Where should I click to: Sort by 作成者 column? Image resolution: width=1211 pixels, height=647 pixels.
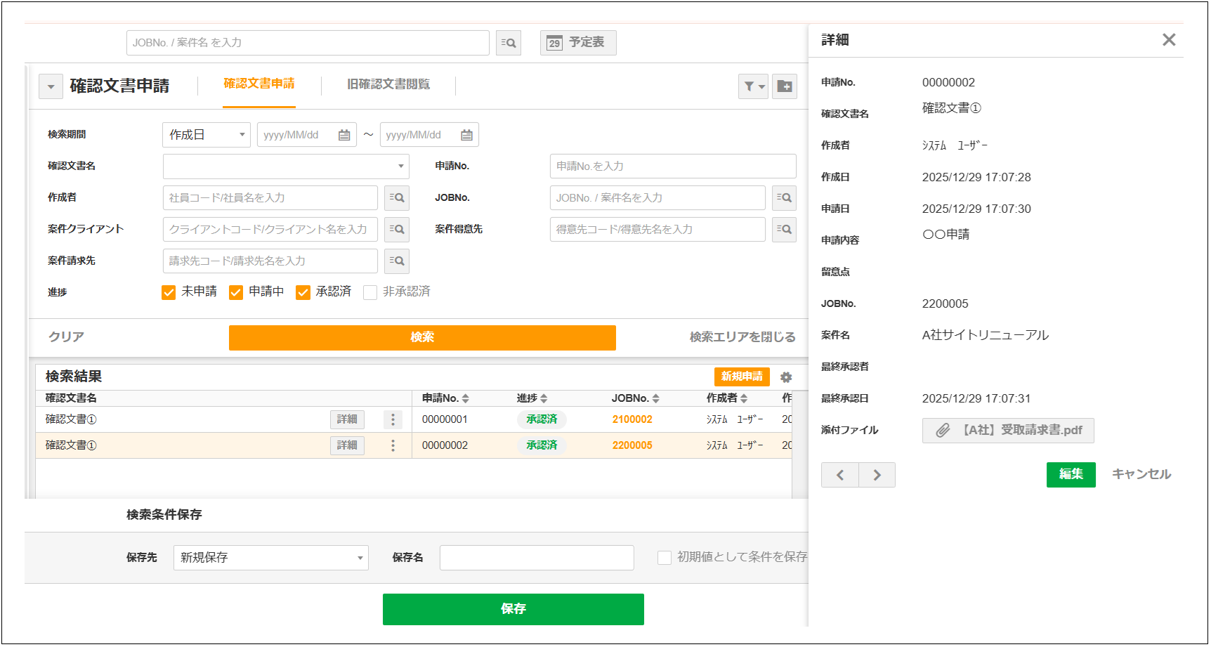click(743, 398)
